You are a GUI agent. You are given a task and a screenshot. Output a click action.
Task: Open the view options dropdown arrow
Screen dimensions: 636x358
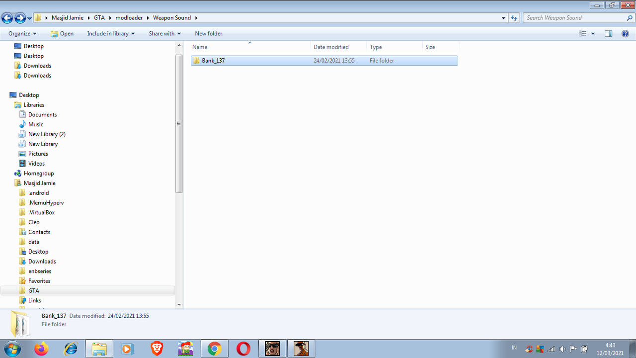point(593,33)
